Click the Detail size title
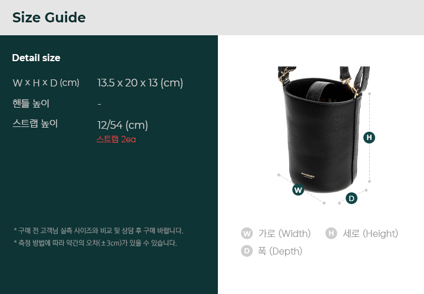This screenshot has width=424, height=294. pos(37,58)
